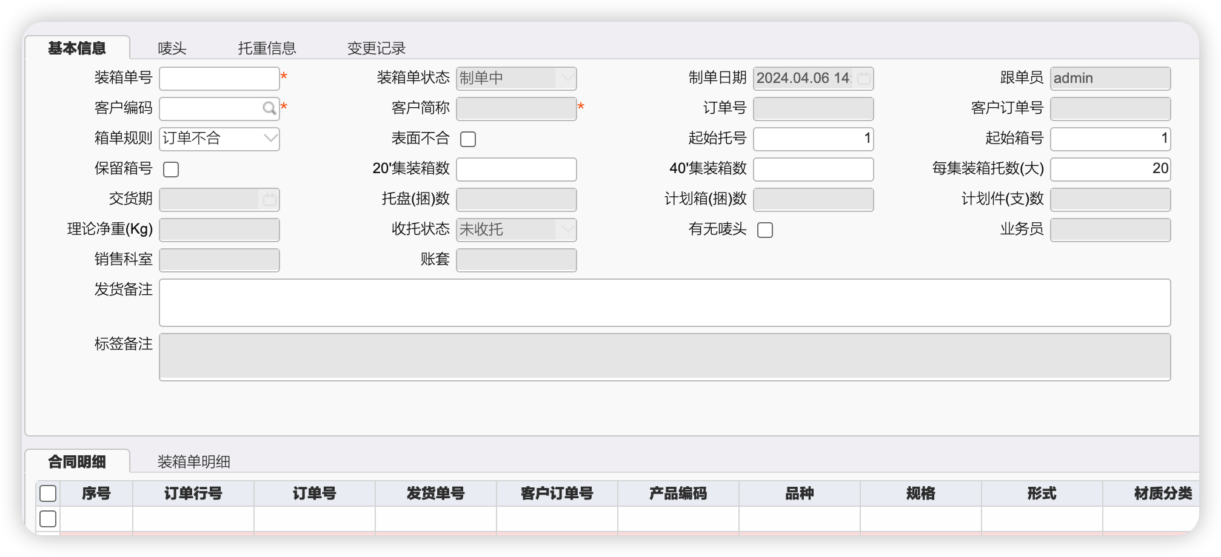
Task: Click the 订单号 column header in table
Action: (x=315, y=493)
